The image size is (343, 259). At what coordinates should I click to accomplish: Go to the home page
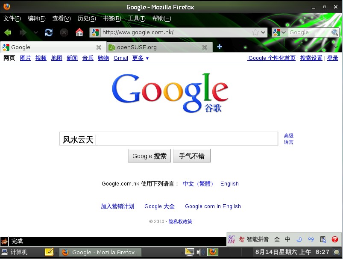[79, 32]
